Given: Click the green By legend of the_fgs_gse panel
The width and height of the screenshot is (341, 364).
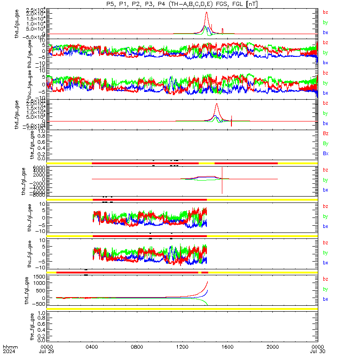Looking at the screenshot, I should [326, 144].
